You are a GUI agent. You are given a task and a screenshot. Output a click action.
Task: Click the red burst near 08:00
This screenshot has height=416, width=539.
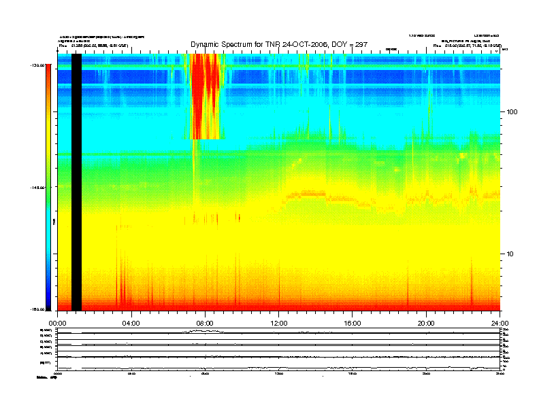206,97
